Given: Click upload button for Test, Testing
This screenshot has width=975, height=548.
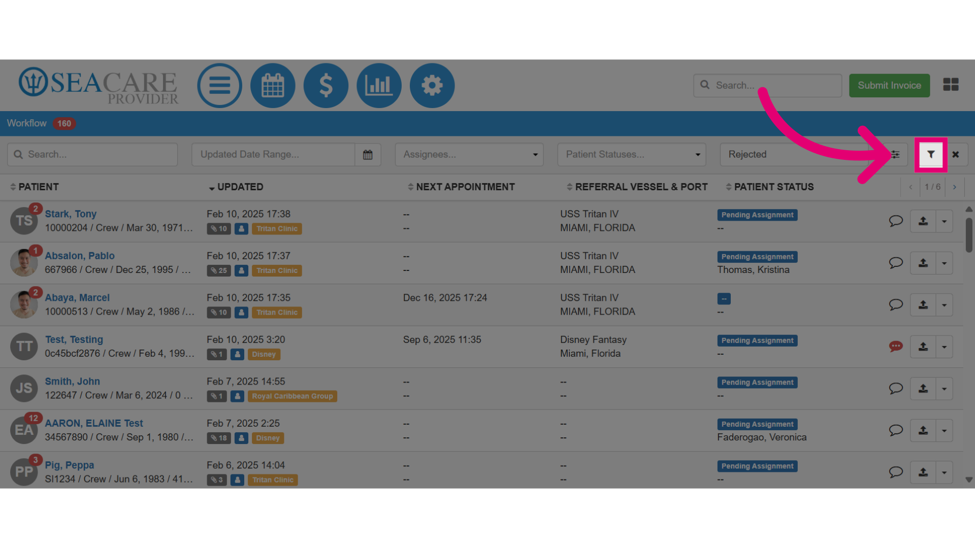Looking at the screenshot, I should (923, 347).
